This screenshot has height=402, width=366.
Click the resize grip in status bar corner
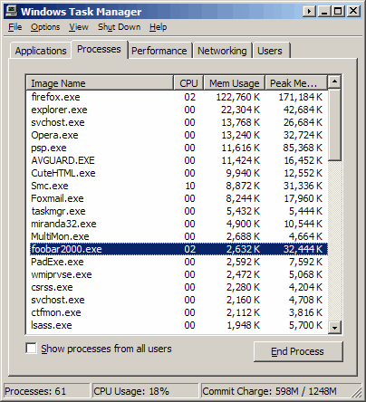358,392
